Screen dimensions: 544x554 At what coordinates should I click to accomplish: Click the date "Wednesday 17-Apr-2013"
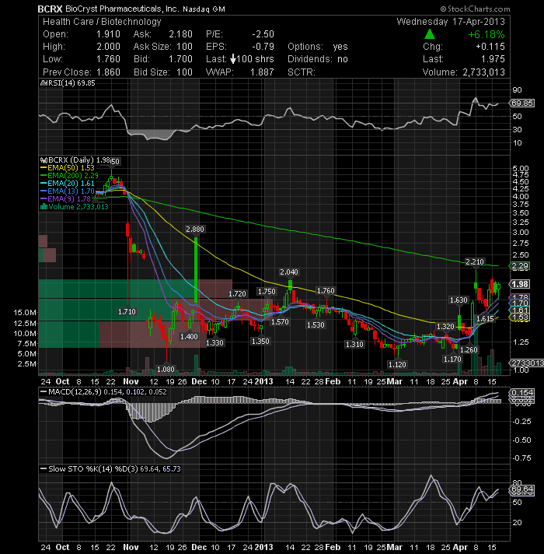[451, 22]
